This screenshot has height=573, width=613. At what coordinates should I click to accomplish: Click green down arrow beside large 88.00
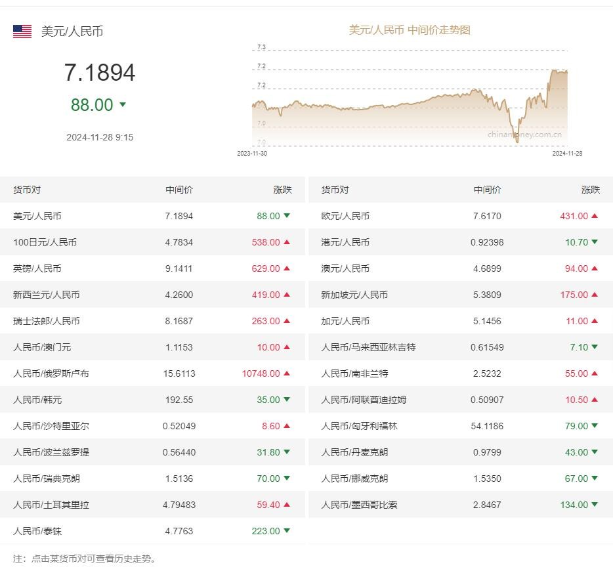[x=123, y=105]
